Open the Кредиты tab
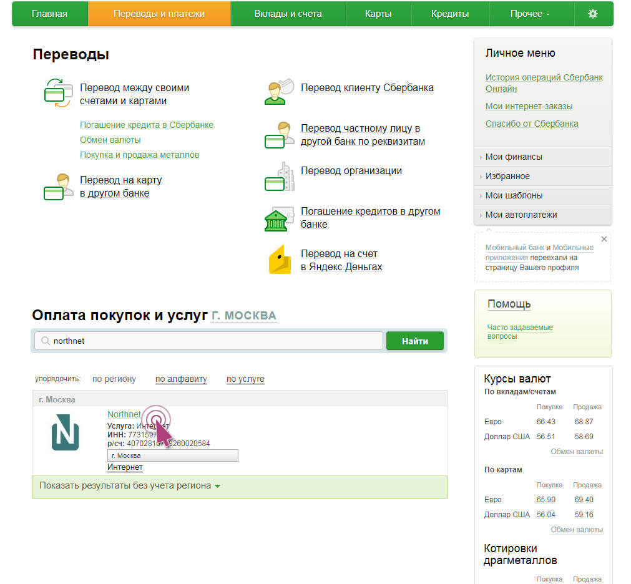This screenshot has width=631, height=584. (x=450, y=14)
